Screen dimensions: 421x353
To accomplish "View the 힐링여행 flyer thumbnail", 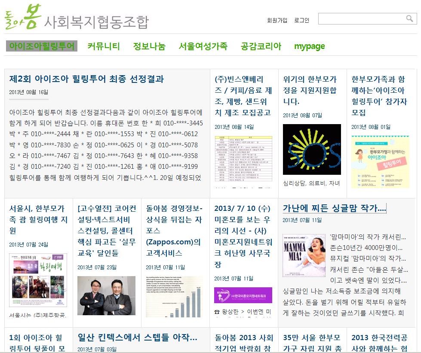I will point(38,280).
